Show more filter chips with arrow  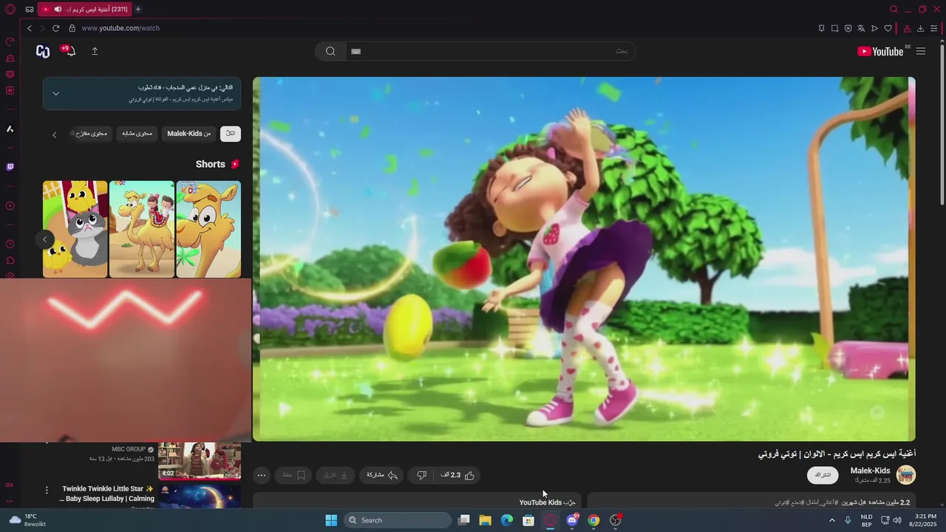pos(54,134)
